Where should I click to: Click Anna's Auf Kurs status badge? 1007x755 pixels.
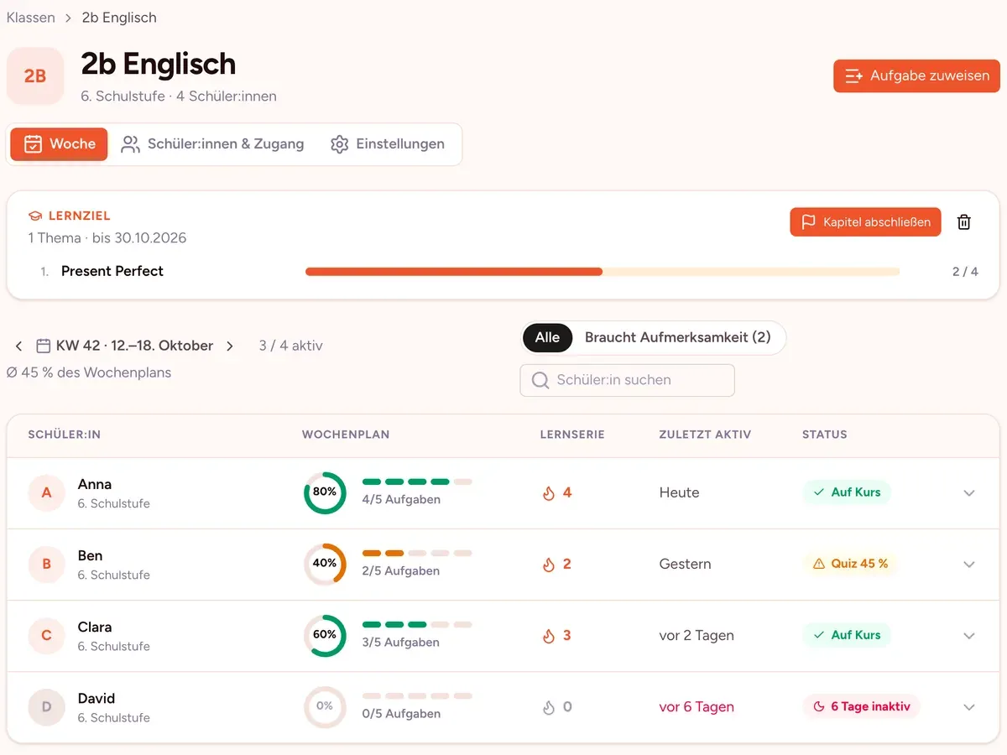pyautogui.click(x=847, y=492)
